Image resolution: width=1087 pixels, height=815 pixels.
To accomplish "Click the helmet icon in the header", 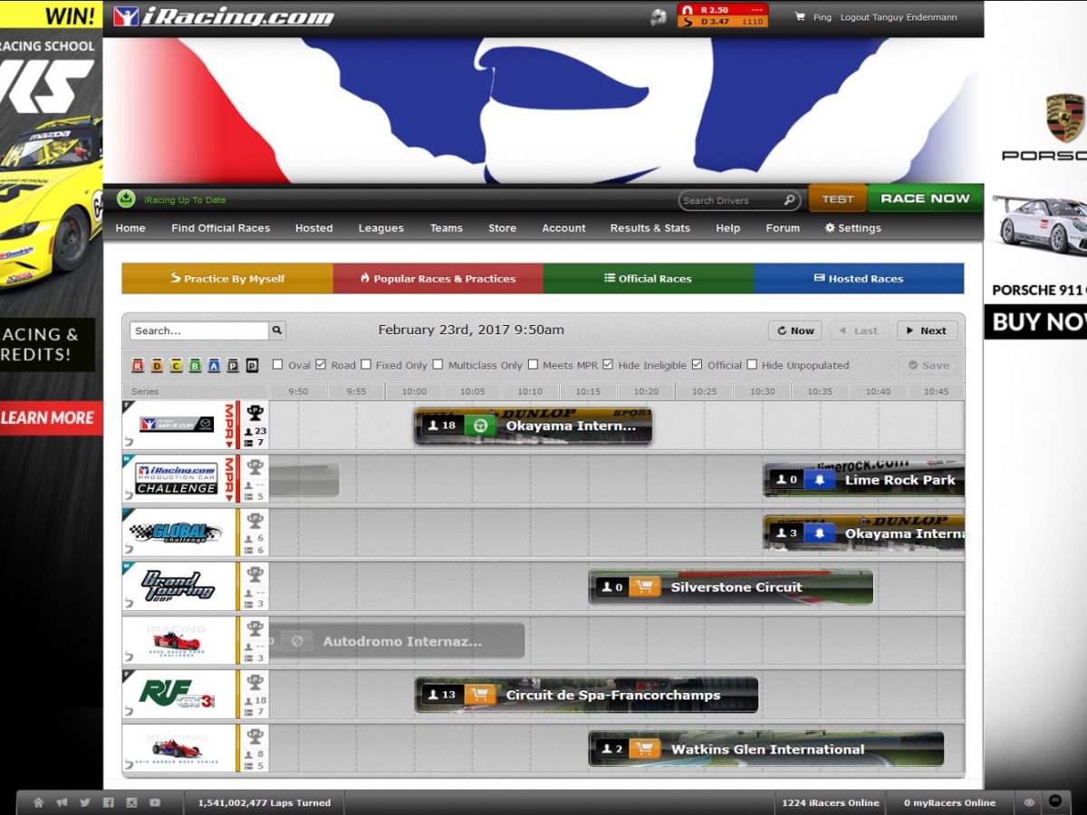I will pyautogui.click(x=659, y=16).
